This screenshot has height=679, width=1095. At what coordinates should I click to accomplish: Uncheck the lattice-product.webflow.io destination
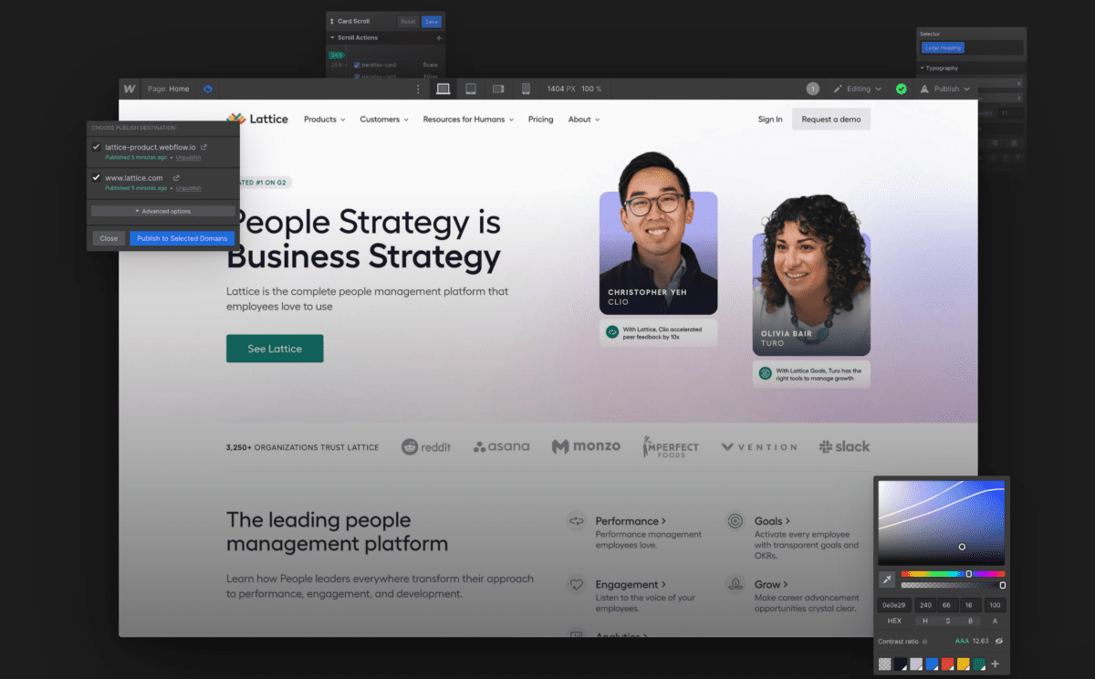click(x=96, y=146)
